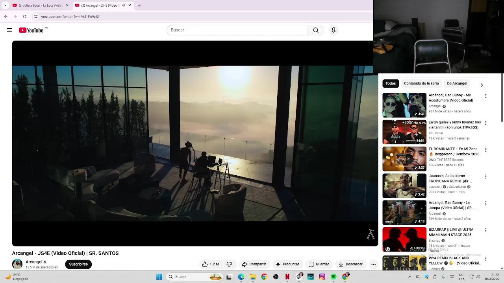Click the address bar URL
The image size is (504, 283).
point(70,17)
